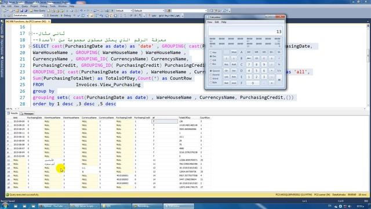Open the SQL Server Scripts taskbar item
This screenshot has height=209, width=371.
pyautogui.click(x=85, y=206)
